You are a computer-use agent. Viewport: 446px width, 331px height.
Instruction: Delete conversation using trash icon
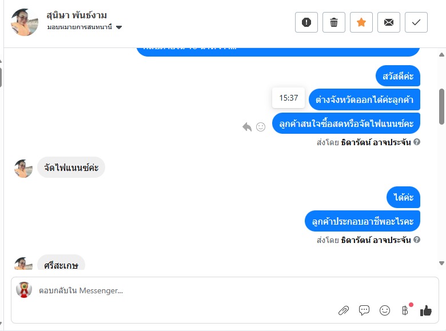pos(334,22)
